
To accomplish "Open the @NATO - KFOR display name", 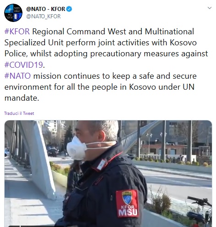I will tap(45, 9).
